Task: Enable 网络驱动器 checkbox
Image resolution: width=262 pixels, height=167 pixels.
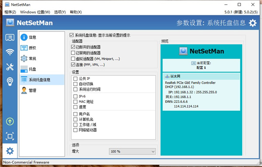Action: (x=76, y=130)
